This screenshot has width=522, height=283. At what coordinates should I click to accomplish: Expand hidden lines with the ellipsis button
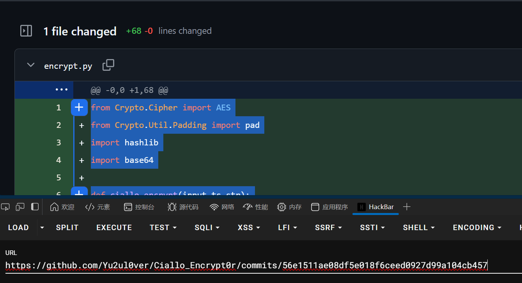61,90
